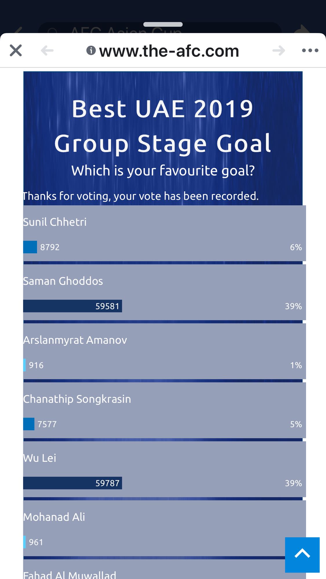This screenshot has width=326, height=579.
Task: Tap the www.the-afc.com address text
Action: pos(169,51)
